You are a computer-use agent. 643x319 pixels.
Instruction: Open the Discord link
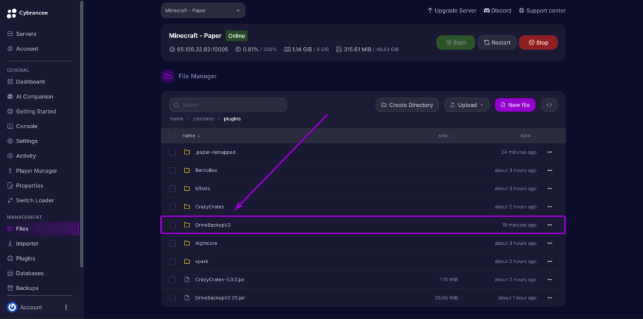497,10
